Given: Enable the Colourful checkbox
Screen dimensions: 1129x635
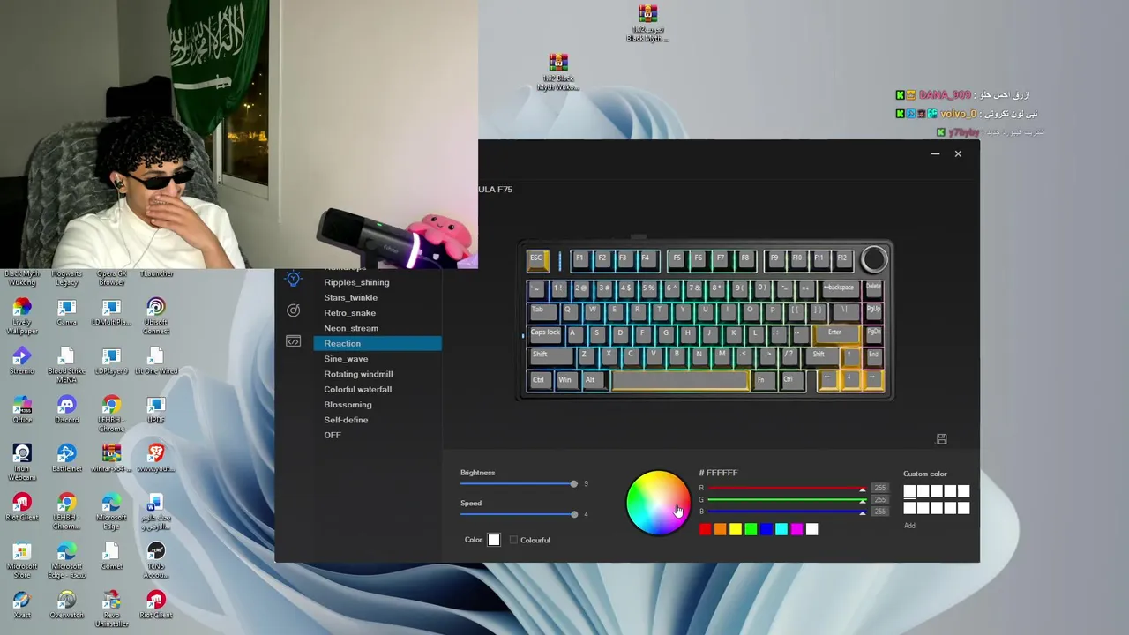Looking at the screenshot, I should [513, 540].
